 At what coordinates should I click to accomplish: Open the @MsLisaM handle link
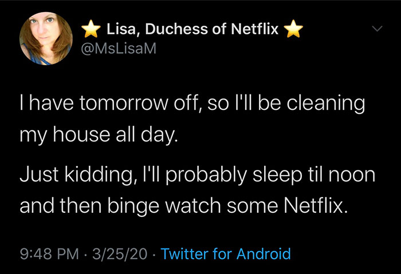119,48
